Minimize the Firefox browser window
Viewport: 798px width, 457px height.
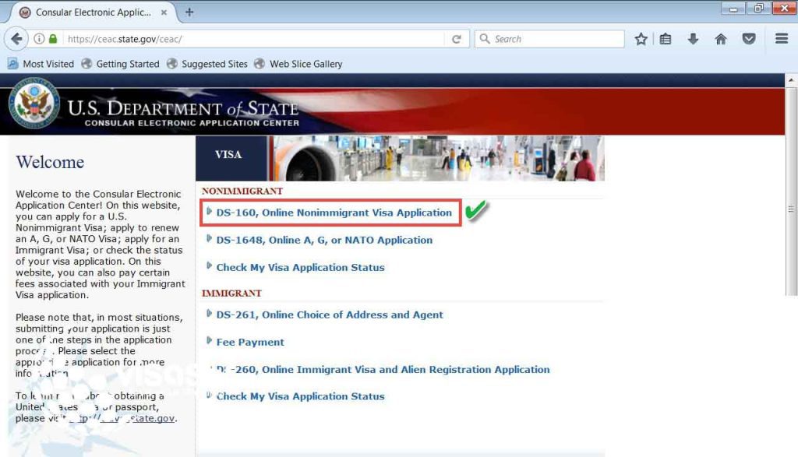pyautogui.click(x=733, y=9)
